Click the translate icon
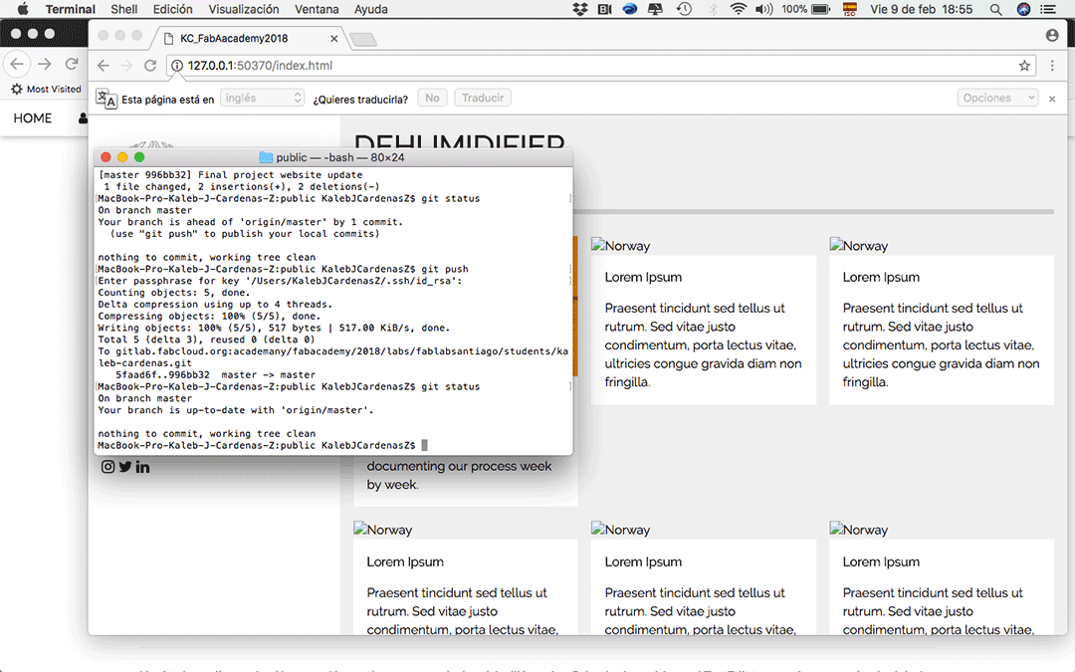Image resolution: width=1075 pixels, height=672 pixels. pos(106,99)
